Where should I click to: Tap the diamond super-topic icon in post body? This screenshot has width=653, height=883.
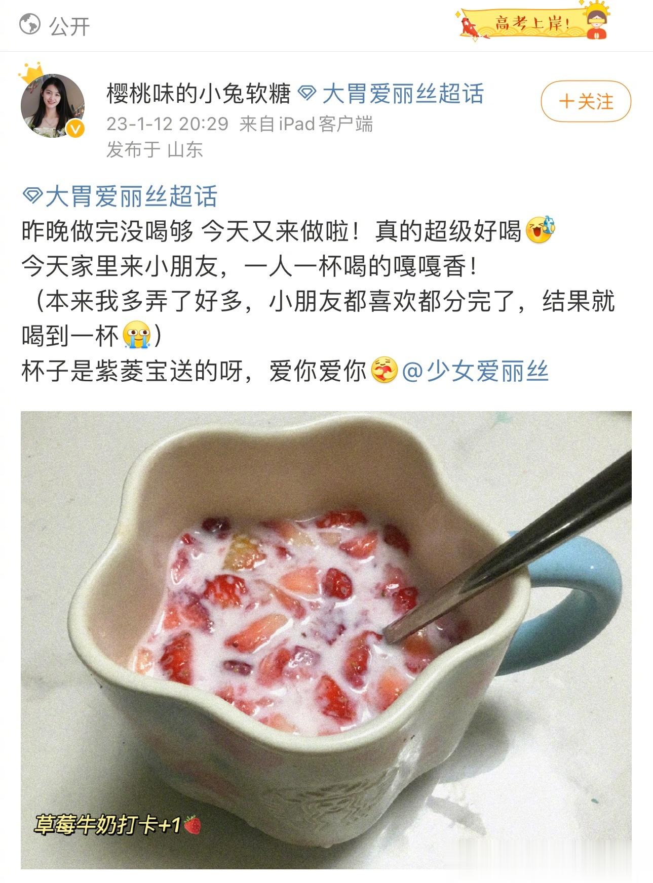(x=33, y=196)
